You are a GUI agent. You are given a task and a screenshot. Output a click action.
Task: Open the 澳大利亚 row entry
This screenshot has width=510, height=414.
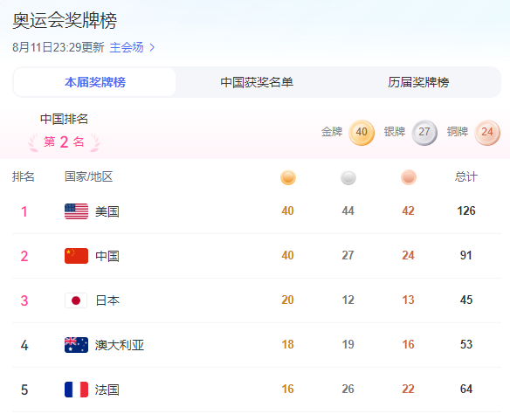pyautogui.click(x=257, y=345)
